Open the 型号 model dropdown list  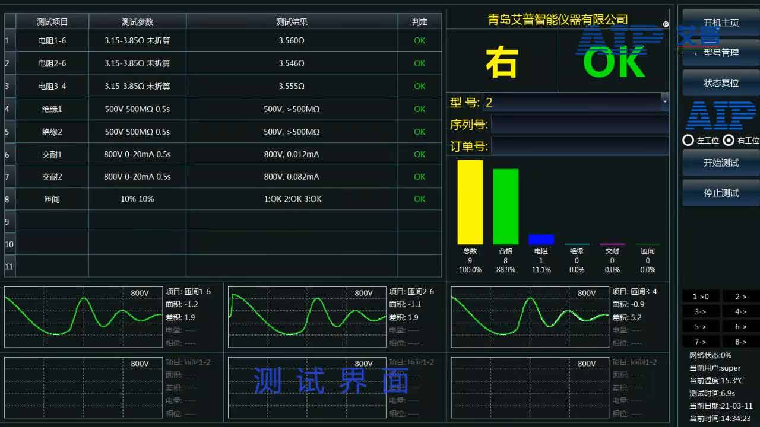tap(664, 102)
